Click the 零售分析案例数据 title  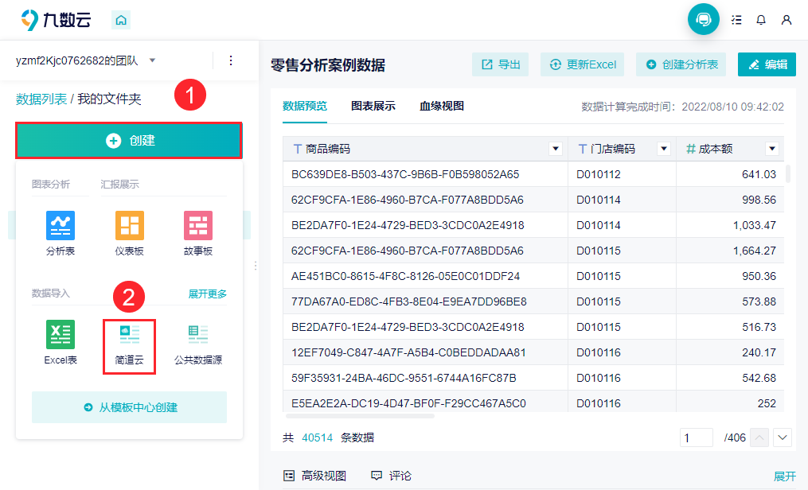pos(328,65)
